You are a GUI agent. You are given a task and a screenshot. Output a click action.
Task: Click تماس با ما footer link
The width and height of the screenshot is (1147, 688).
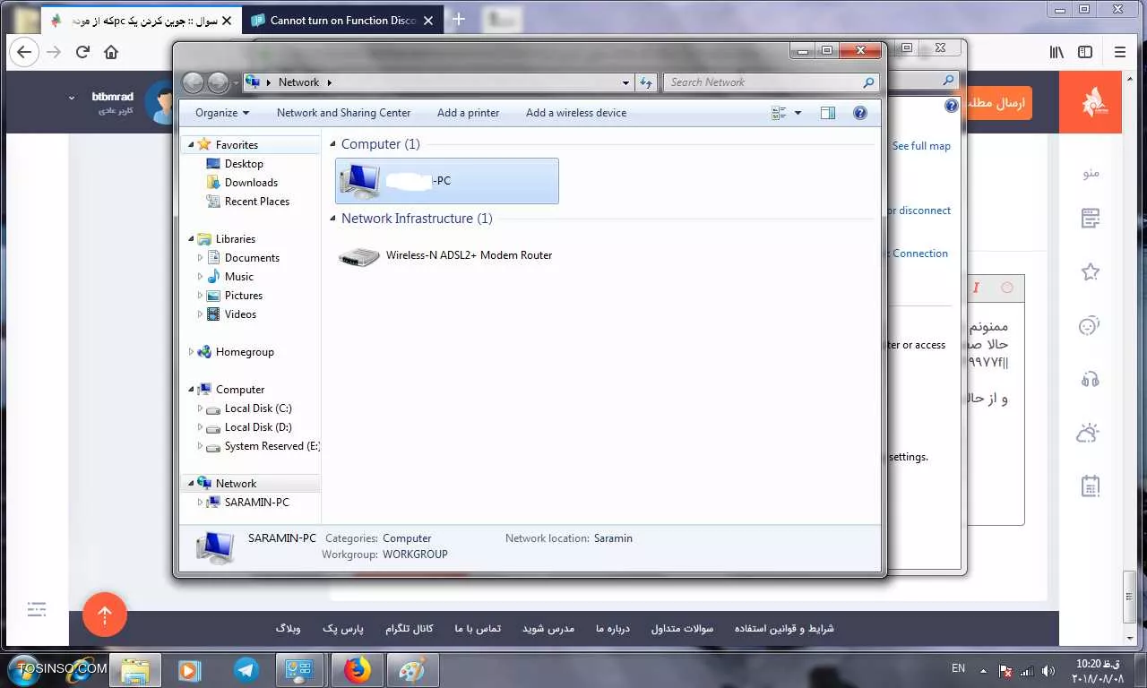pyautogui.click(x=478, y=628)
